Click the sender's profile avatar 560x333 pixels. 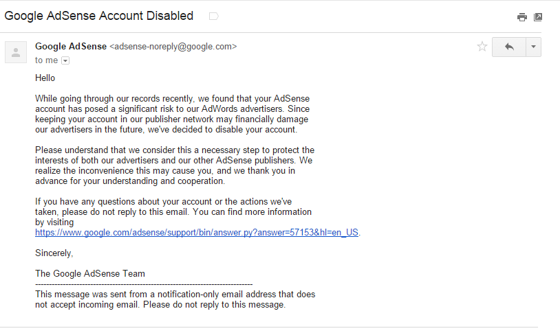(x=16, y=52)
